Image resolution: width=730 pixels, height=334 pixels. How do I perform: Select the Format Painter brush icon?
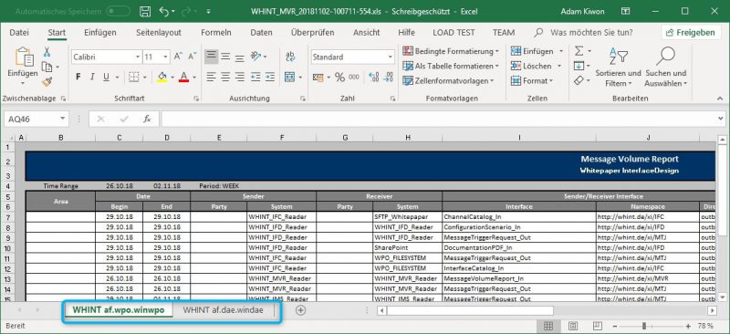[x=47, y=82]
